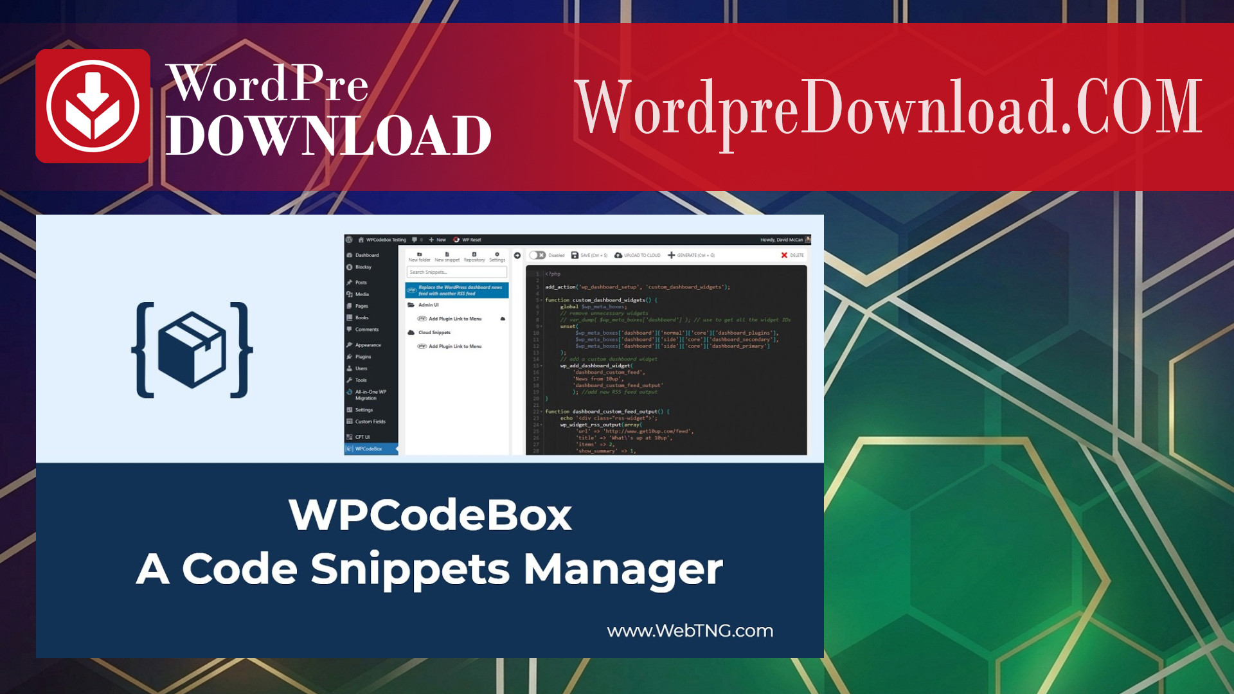Delete the snippet with DELETE button

[x=792, y=255]
